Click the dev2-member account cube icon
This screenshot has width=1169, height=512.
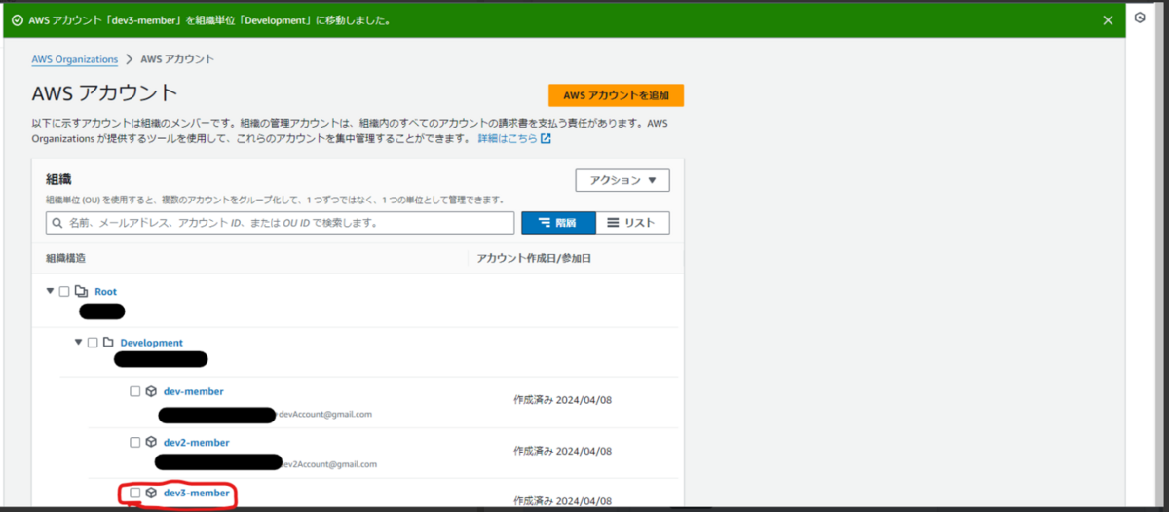click(151, 442)
